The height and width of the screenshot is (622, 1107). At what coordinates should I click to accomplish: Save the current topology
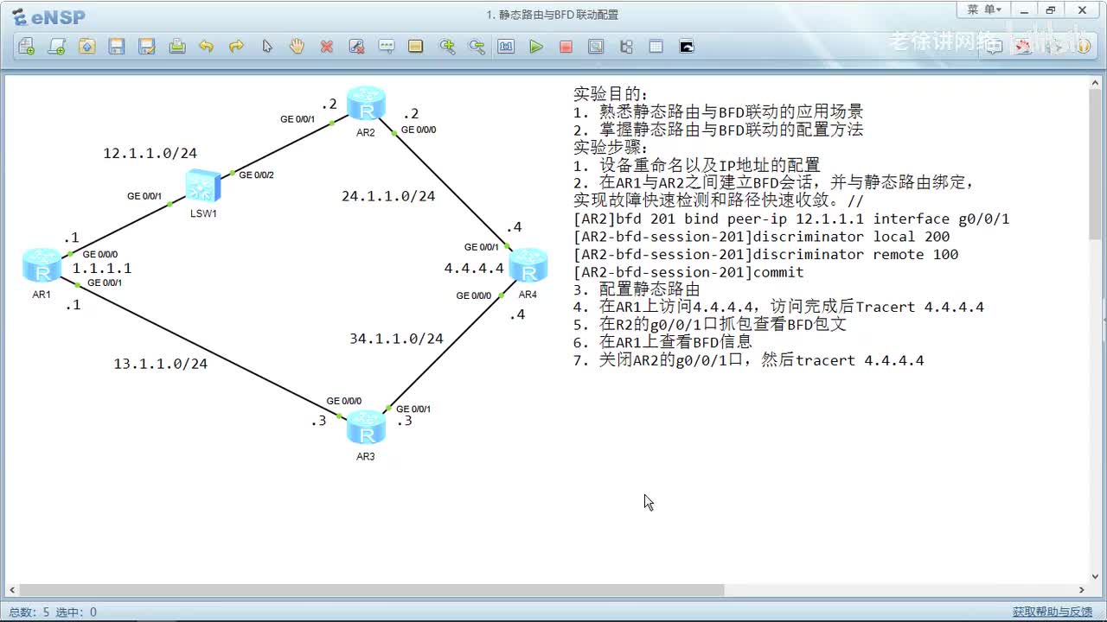click(x=117, y=47)
